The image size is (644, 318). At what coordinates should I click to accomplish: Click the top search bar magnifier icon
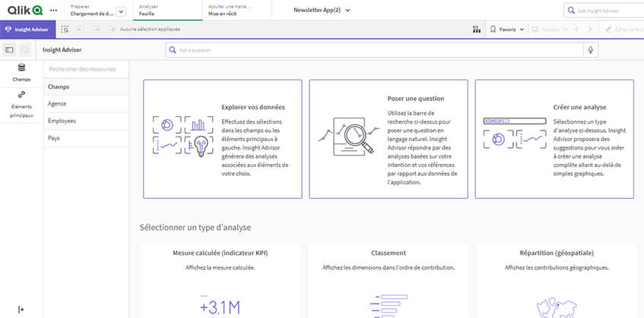(571, 11)
